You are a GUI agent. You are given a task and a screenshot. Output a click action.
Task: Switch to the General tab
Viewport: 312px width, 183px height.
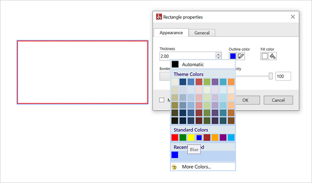[x=202, y=33]
